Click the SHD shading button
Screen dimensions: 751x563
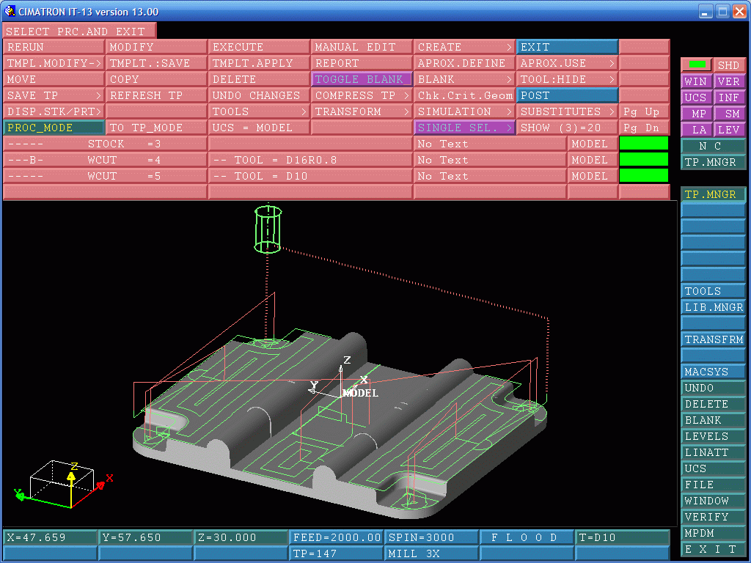[x=730, y=65]
